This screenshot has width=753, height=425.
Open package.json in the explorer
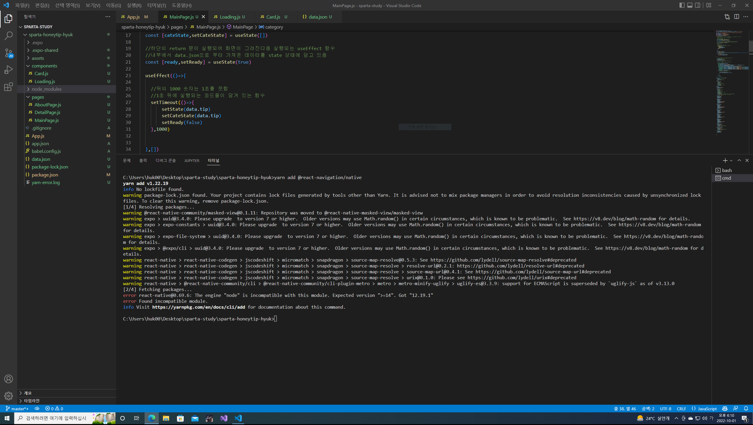(x=67, y=175)
